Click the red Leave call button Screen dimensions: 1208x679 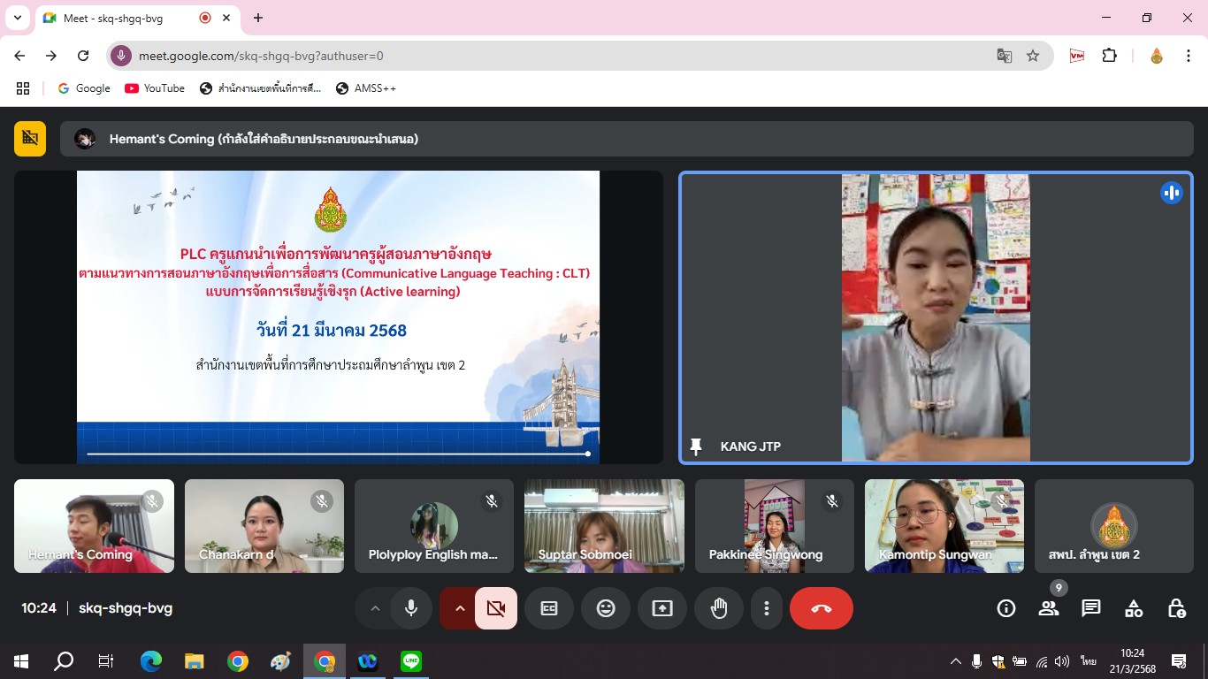(821, 608)
